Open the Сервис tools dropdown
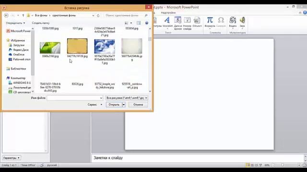The height and width of the screenshot is (172, 307). (x=95, y=105)
